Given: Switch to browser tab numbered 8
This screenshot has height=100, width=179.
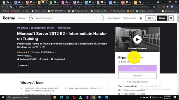Looking at the screenshot, I should (x=89, y=2).
